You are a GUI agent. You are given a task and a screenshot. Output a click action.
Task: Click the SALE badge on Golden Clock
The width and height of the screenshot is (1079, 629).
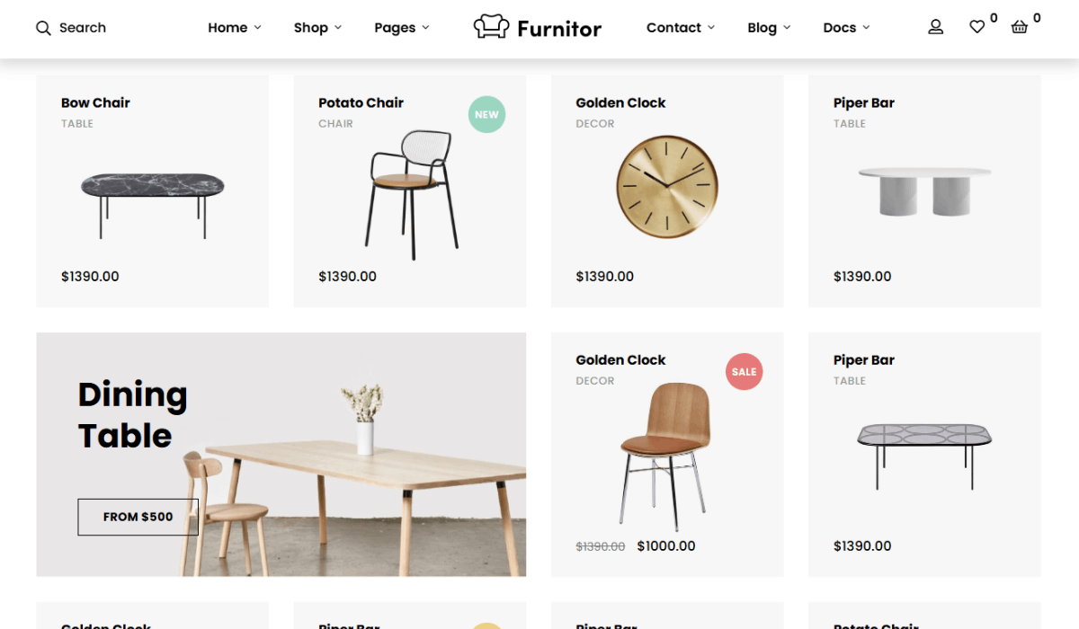(744, 372)
